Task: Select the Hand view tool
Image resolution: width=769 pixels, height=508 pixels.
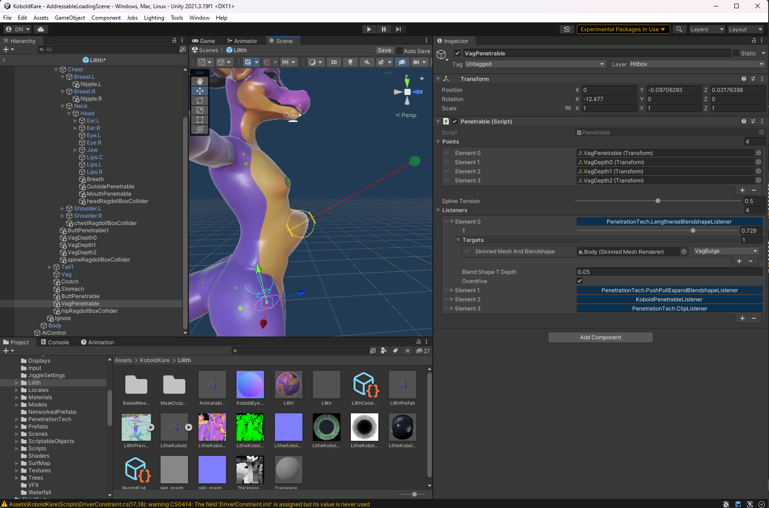Action: tap(200, 81)
